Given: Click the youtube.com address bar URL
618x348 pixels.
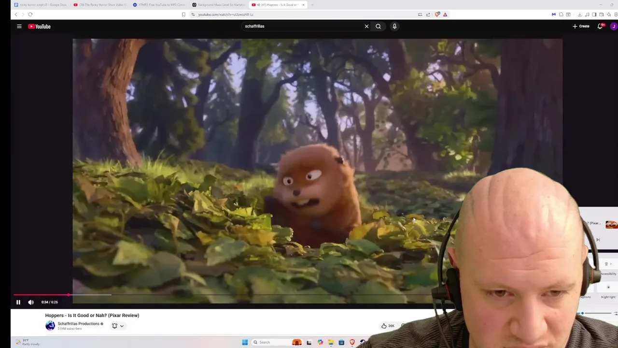Looking at the screenshot, I should pyautogui.click(x=226, y=14).
